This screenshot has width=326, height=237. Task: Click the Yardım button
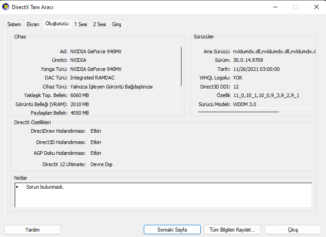33,230
